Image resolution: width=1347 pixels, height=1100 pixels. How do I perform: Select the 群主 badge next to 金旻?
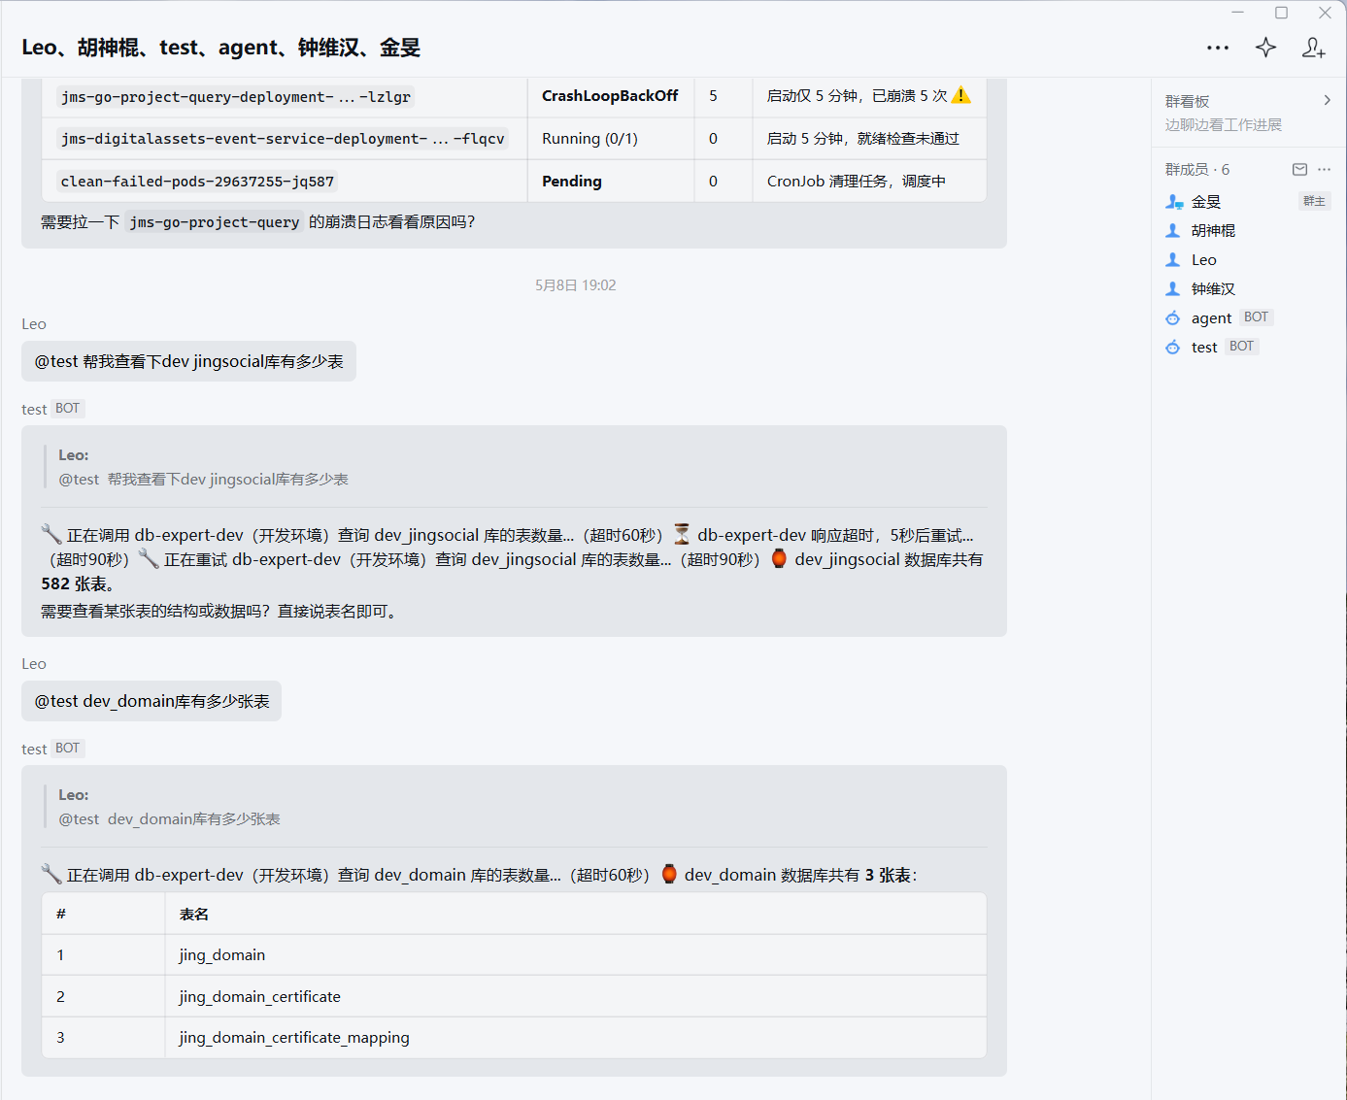coord(1314,201)
